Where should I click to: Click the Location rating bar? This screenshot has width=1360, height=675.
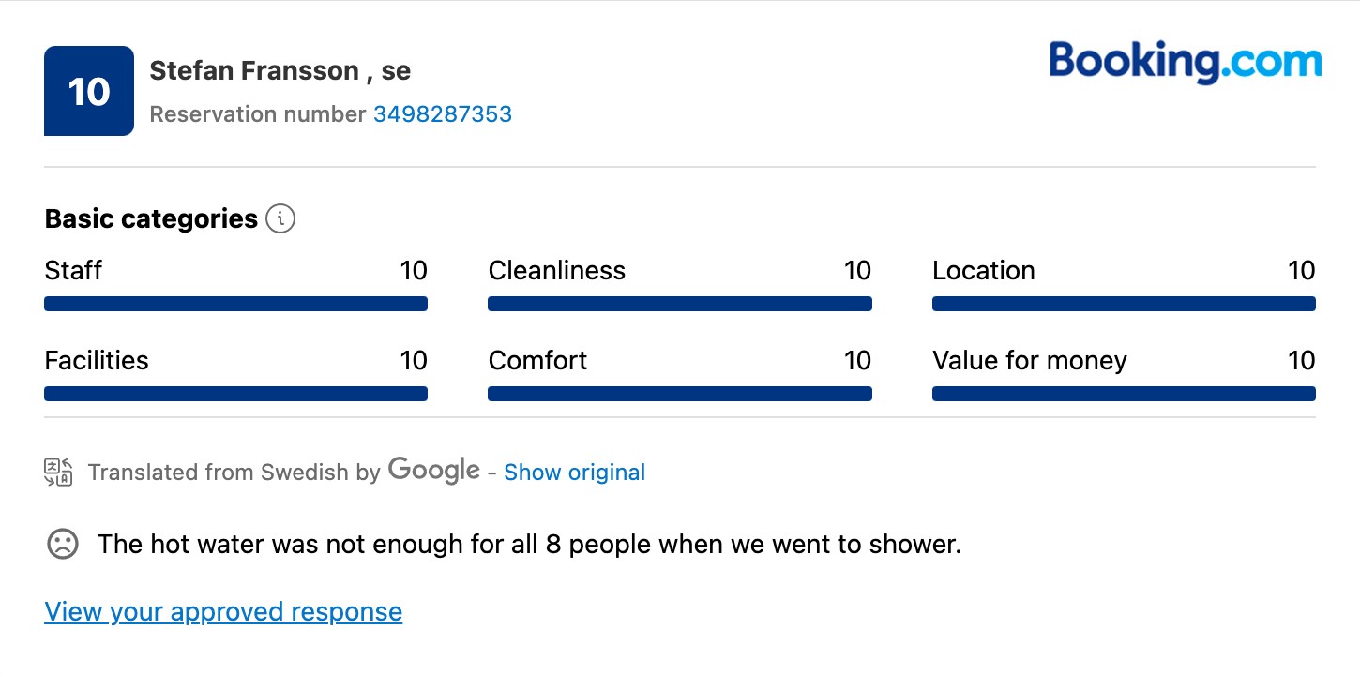pyautogui.click(x=1124, y=304)
